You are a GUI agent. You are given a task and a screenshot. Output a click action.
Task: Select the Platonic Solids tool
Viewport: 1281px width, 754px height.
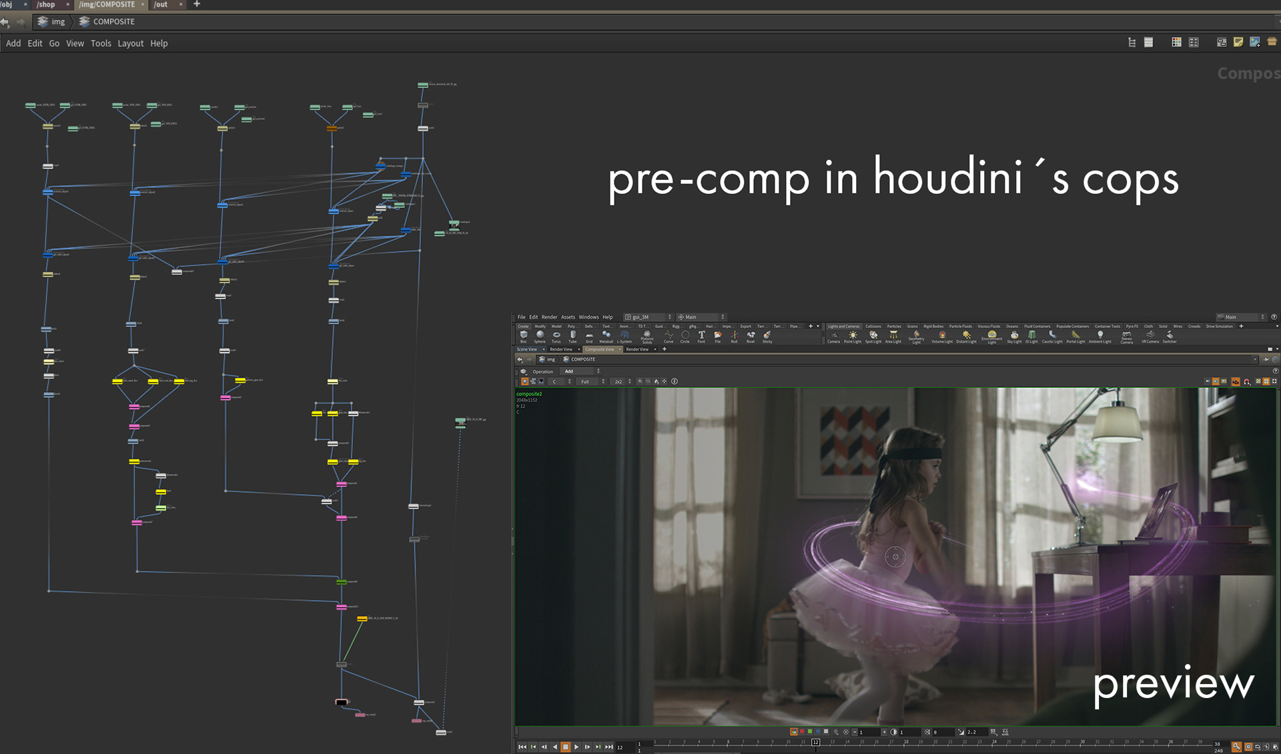(647, 337)
